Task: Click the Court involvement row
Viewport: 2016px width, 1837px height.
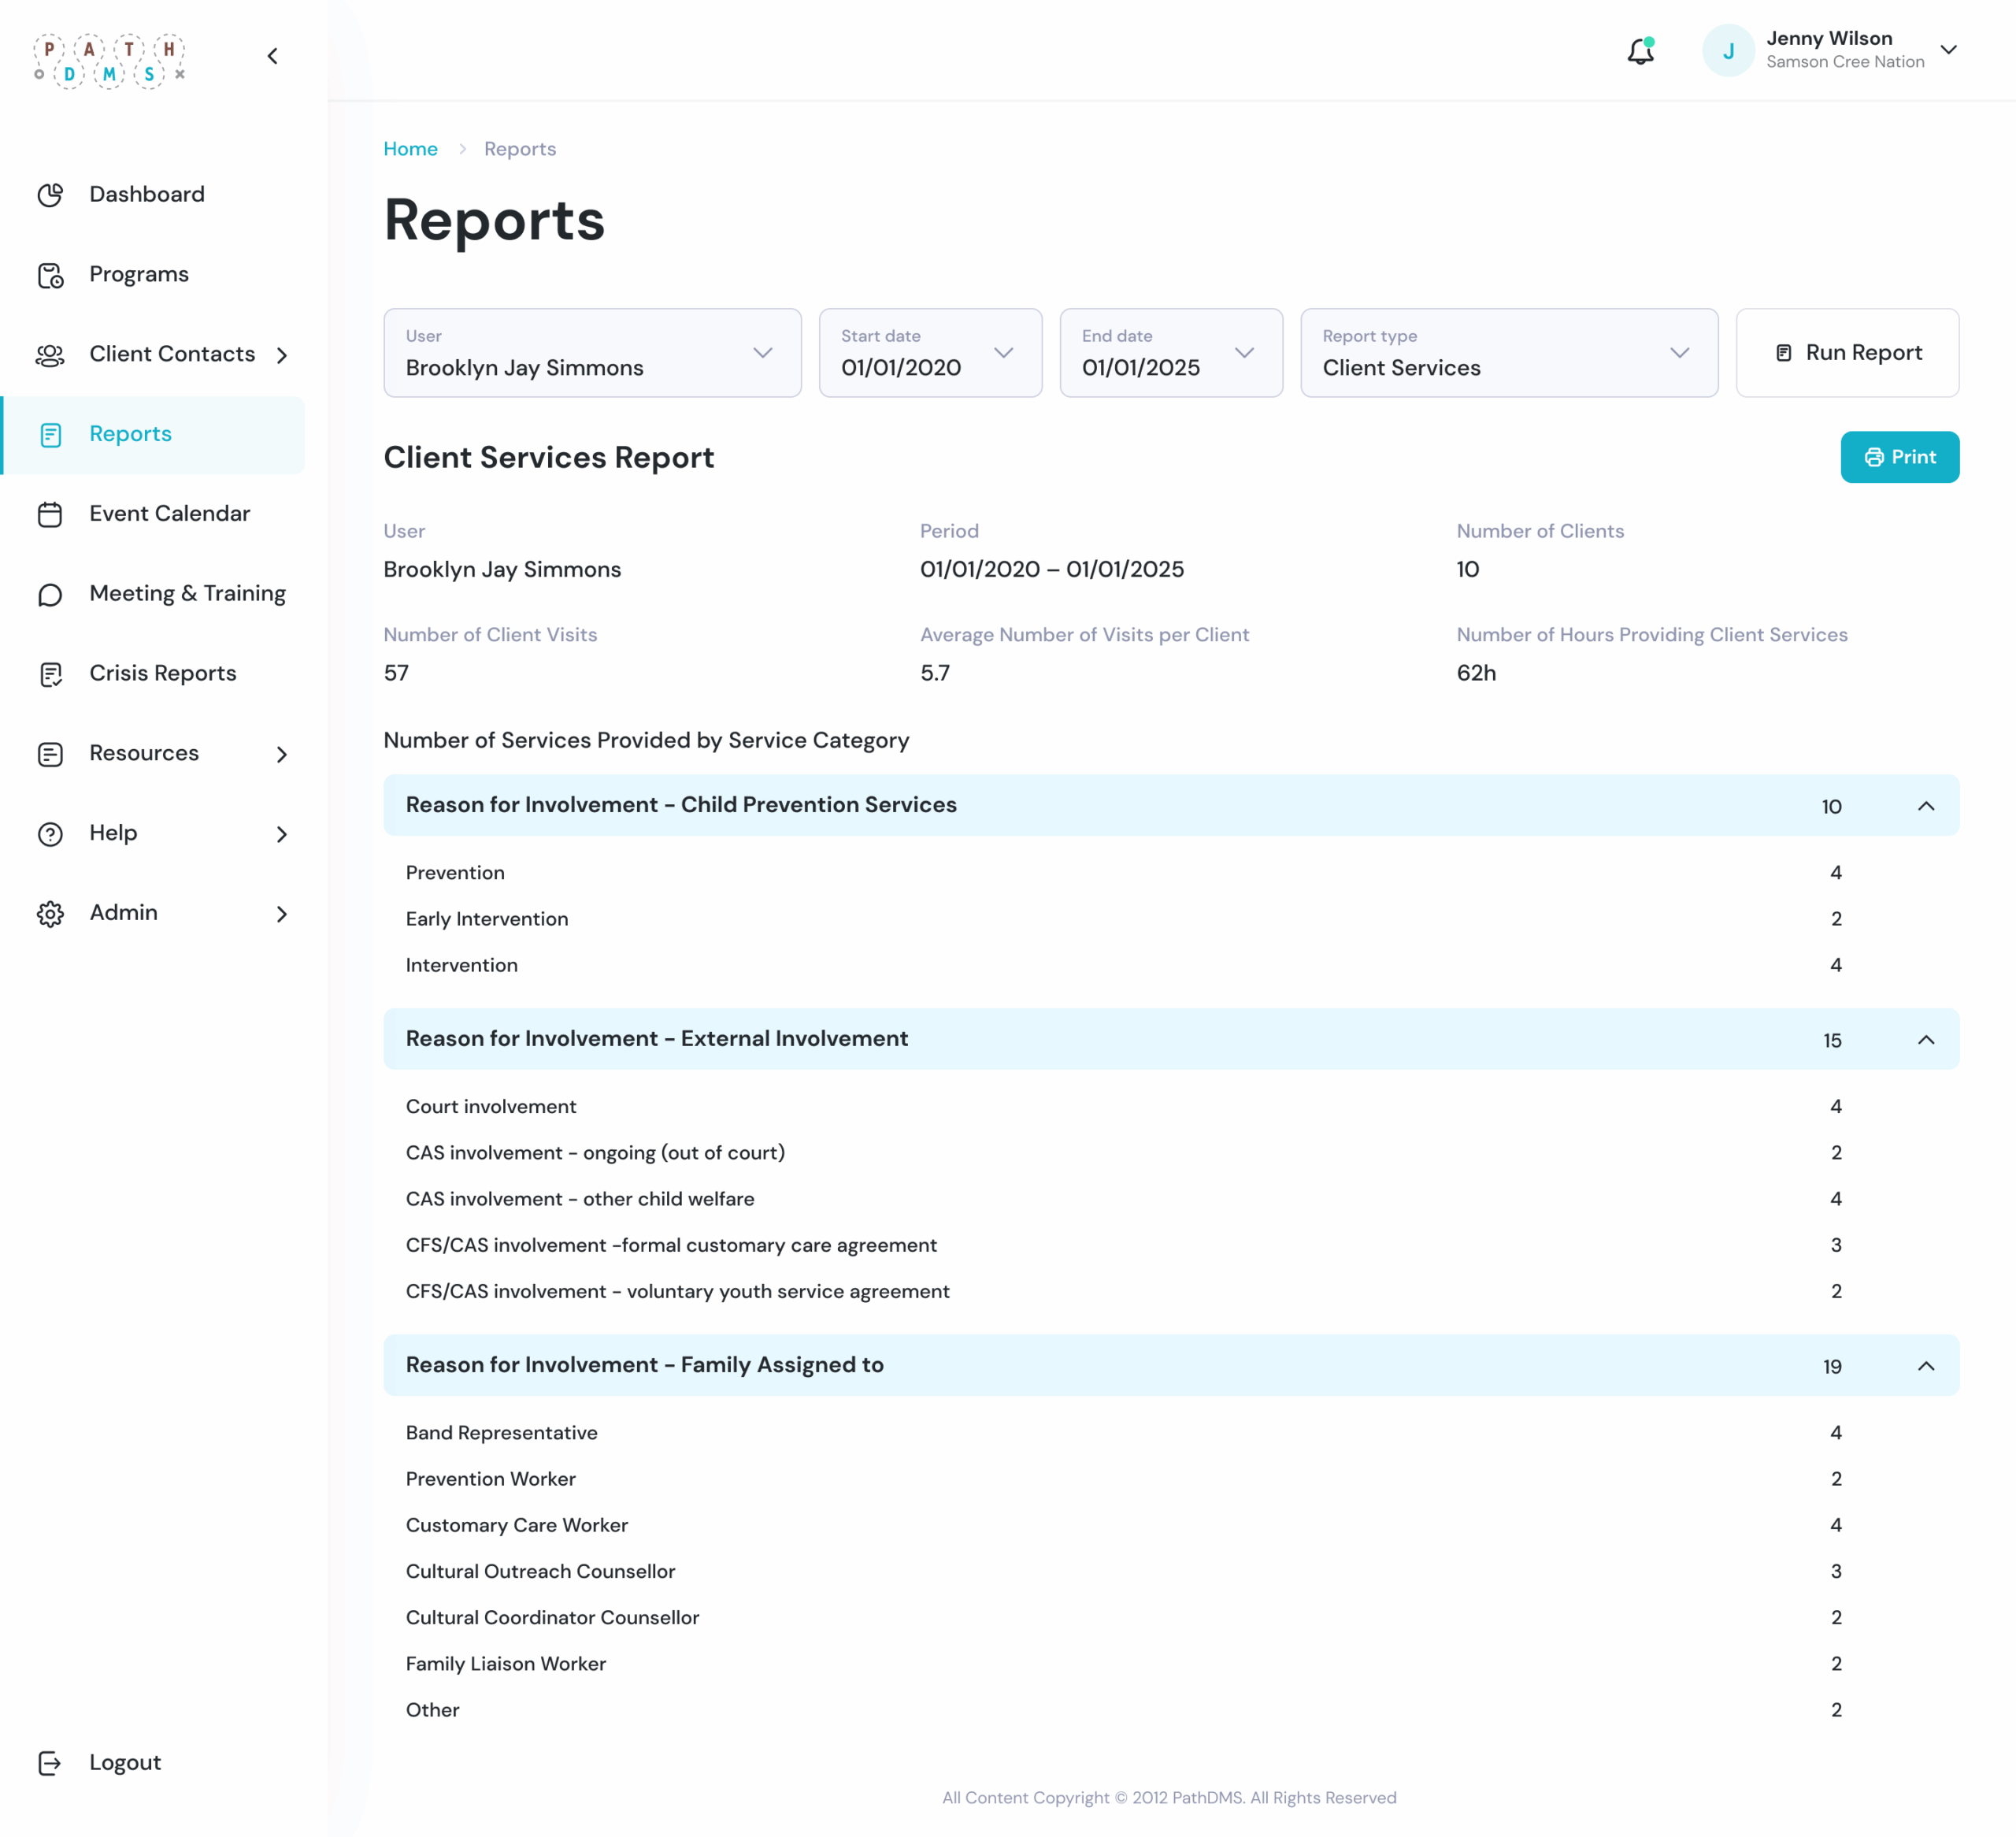Action: click(x=1171, y=1107)
